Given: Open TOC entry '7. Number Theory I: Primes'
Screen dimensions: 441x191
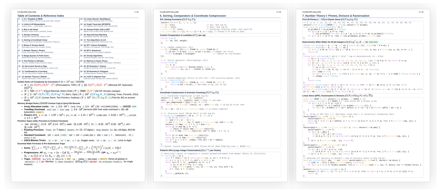Looking at the screenshot, I should (x=33, y=50).
